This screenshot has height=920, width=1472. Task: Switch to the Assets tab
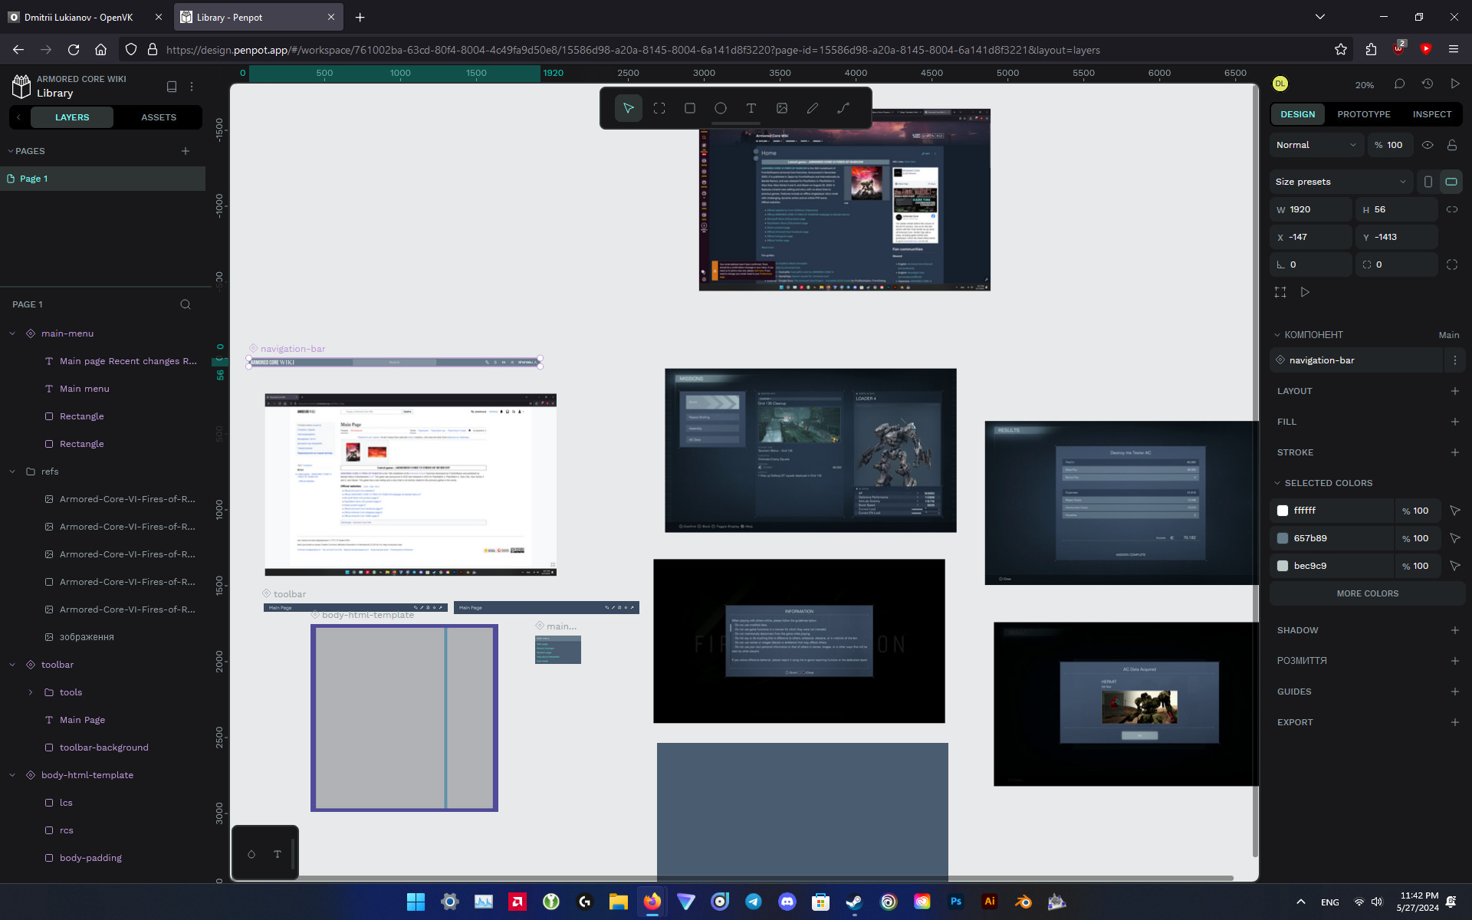click(159, 117)
